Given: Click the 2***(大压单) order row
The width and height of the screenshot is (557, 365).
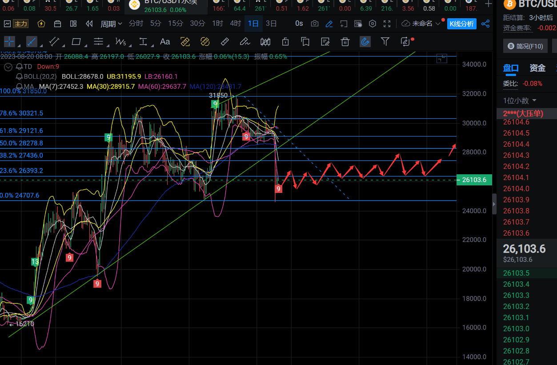Looking at the screenshot, I should tap(527, 113).
